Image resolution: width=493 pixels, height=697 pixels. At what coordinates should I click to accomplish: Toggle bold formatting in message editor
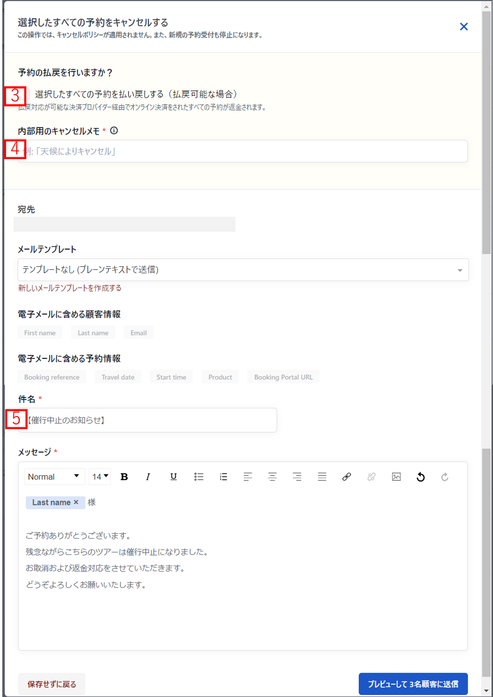pyautogui.click(x=124, y=477)
